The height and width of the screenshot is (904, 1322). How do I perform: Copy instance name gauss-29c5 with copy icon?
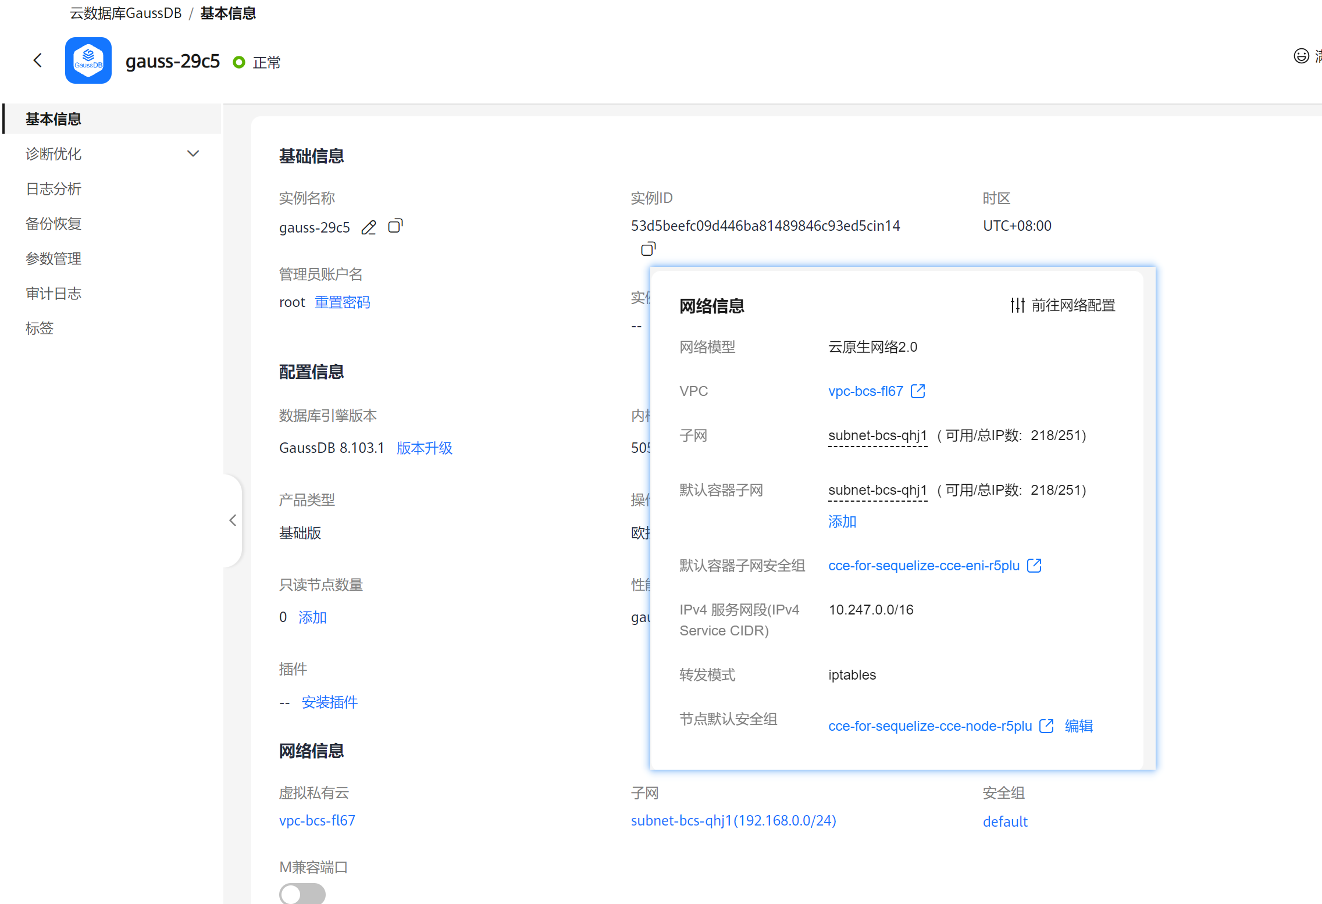click(x=395, y=226)
